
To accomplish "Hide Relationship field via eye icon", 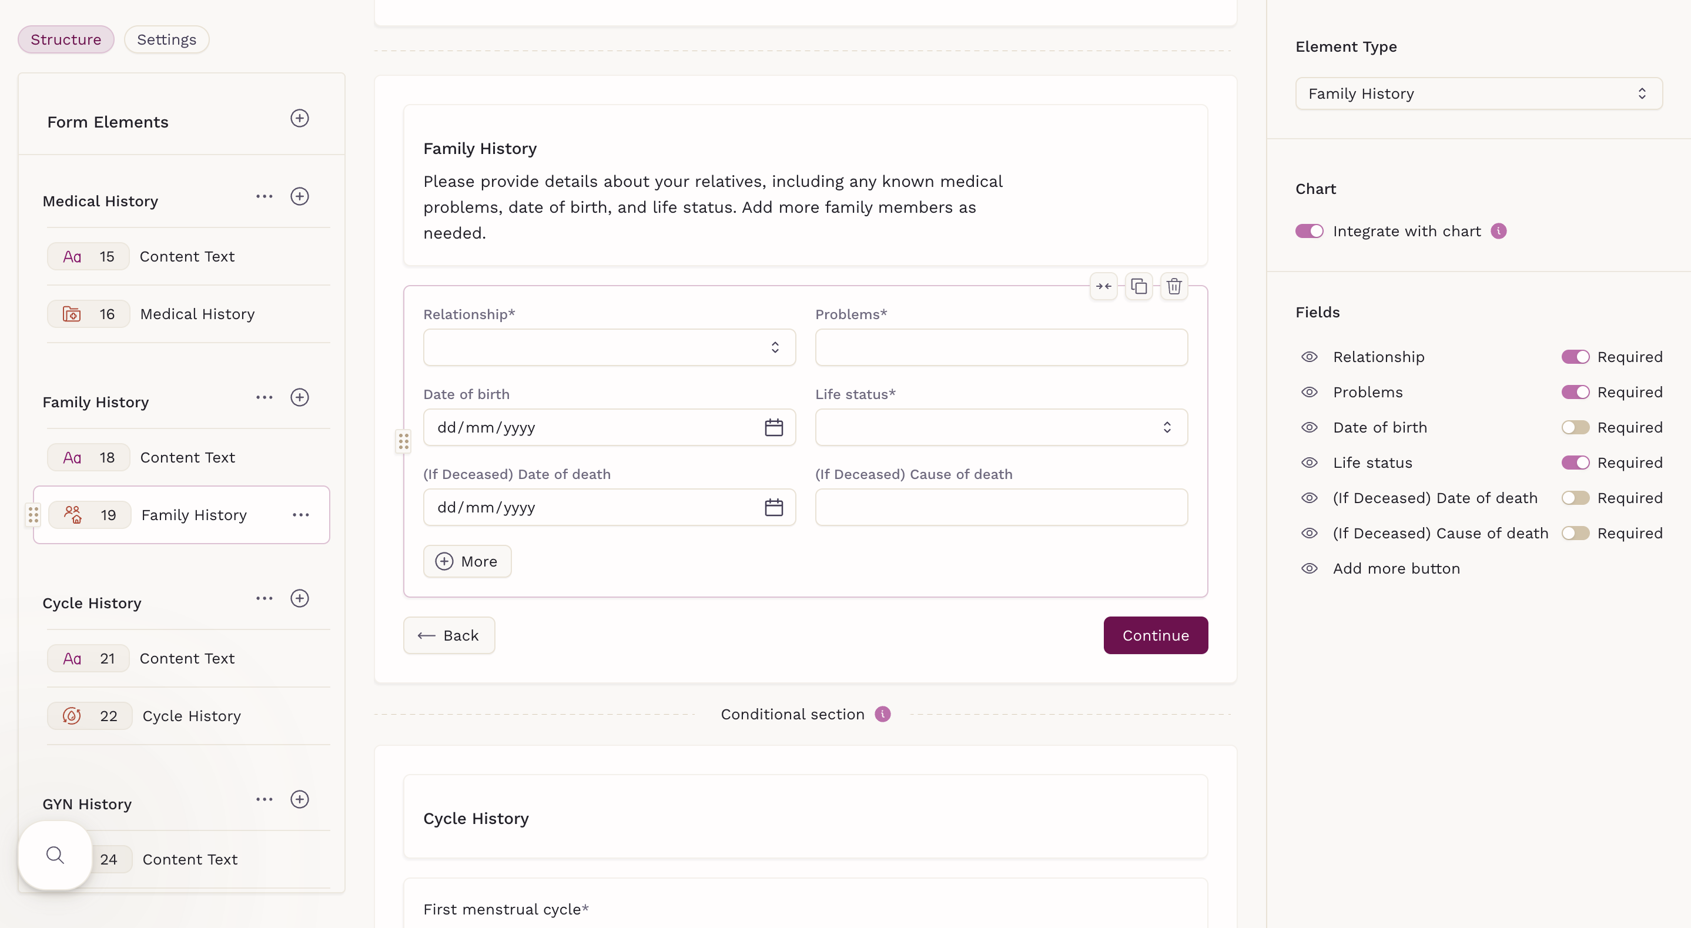I will (1310, 357).
